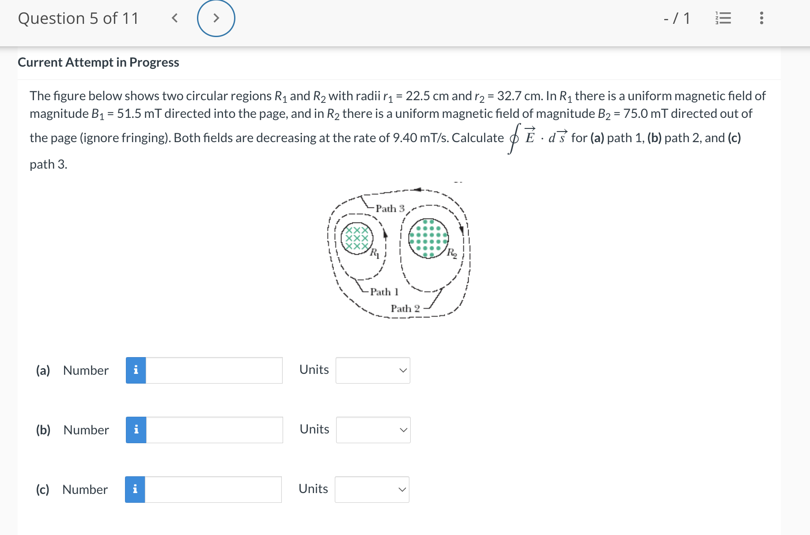Screen dimensions: 810x535
Task: Open the Units dropdown for part (b)
Action: coord(373,429)
